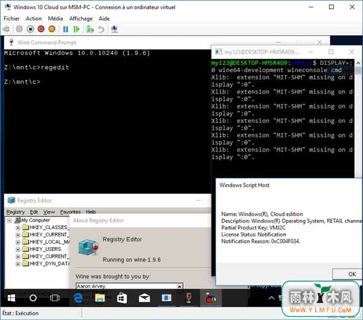Open the Edit menu in Registry Editor
The image size is (363, 320).
(34, 212)
